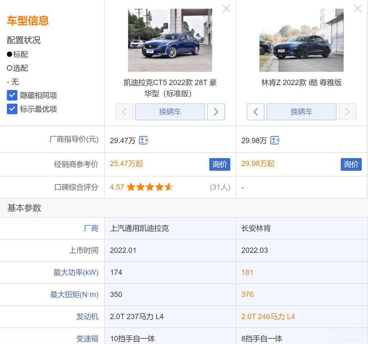The image size is (368, 344).
Task: Click the price calculator icon beside 29.47万
Action: [144, 140]
